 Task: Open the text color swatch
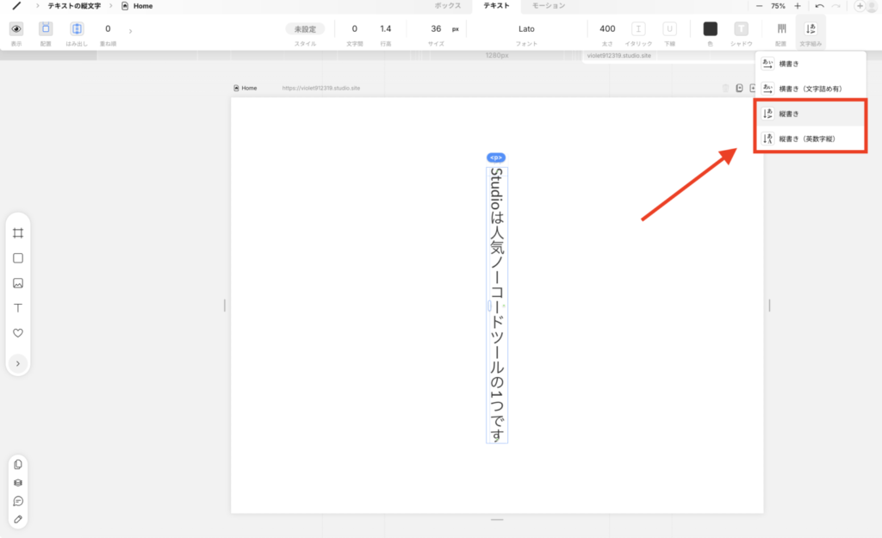click(710, 28)
